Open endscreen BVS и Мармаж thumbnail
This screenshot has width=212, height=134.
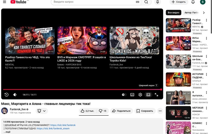82,40
